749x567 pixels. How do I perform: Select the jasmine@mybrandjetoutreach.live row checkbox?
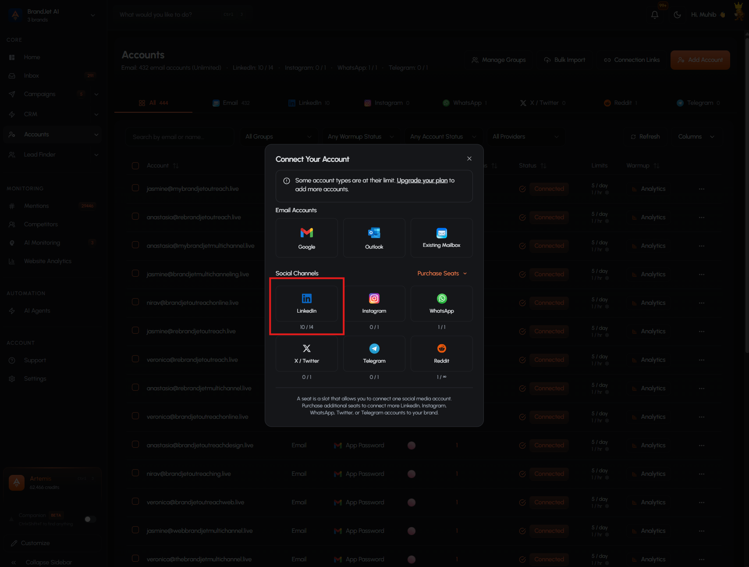(x=135, y=188)
